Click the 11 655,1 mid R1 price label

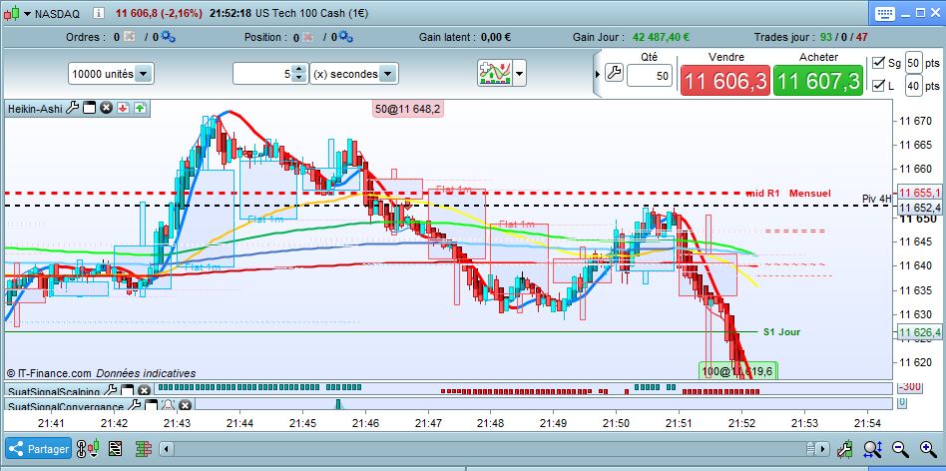click(919, 193)
